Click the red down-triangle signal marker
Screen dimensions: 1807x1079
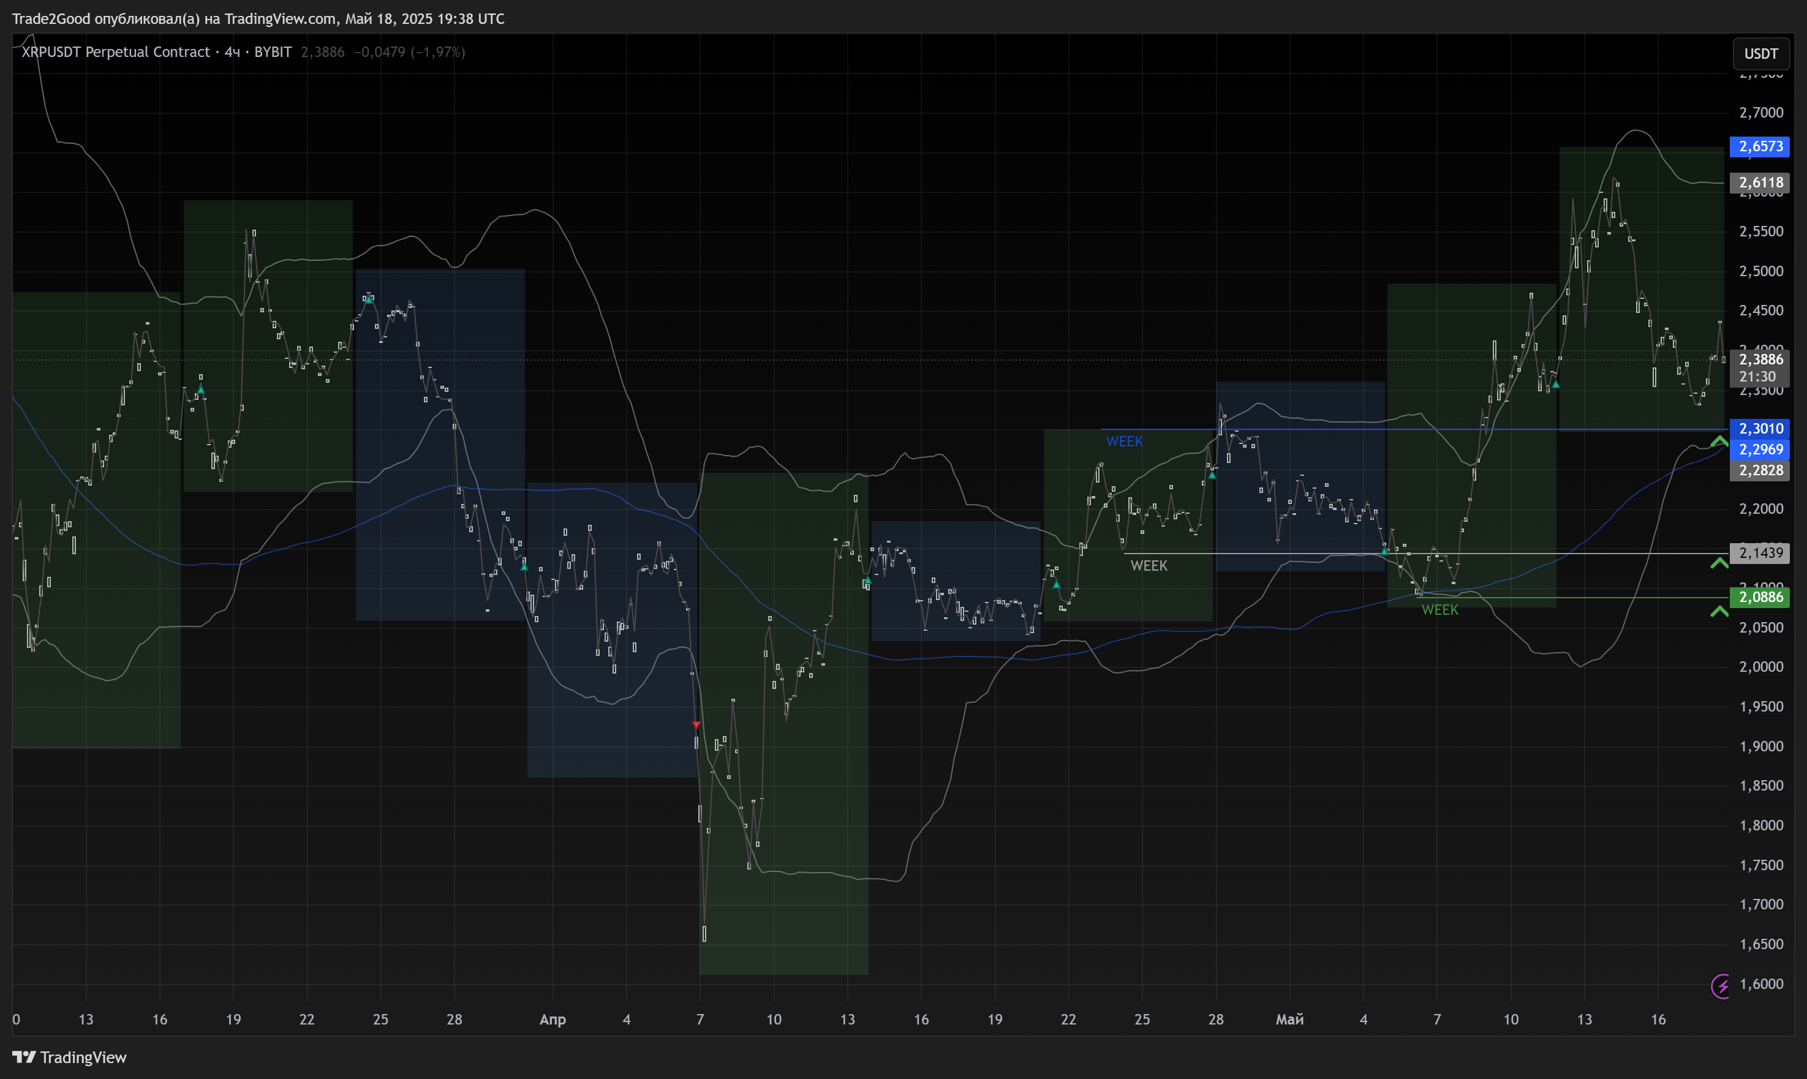pos(696,725)
